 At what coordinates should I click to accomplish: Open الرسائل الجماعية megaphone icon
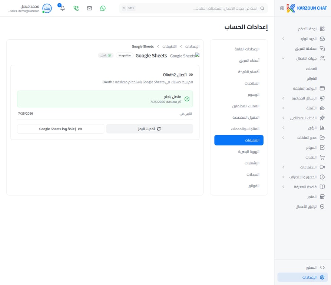tap(322, 98)
